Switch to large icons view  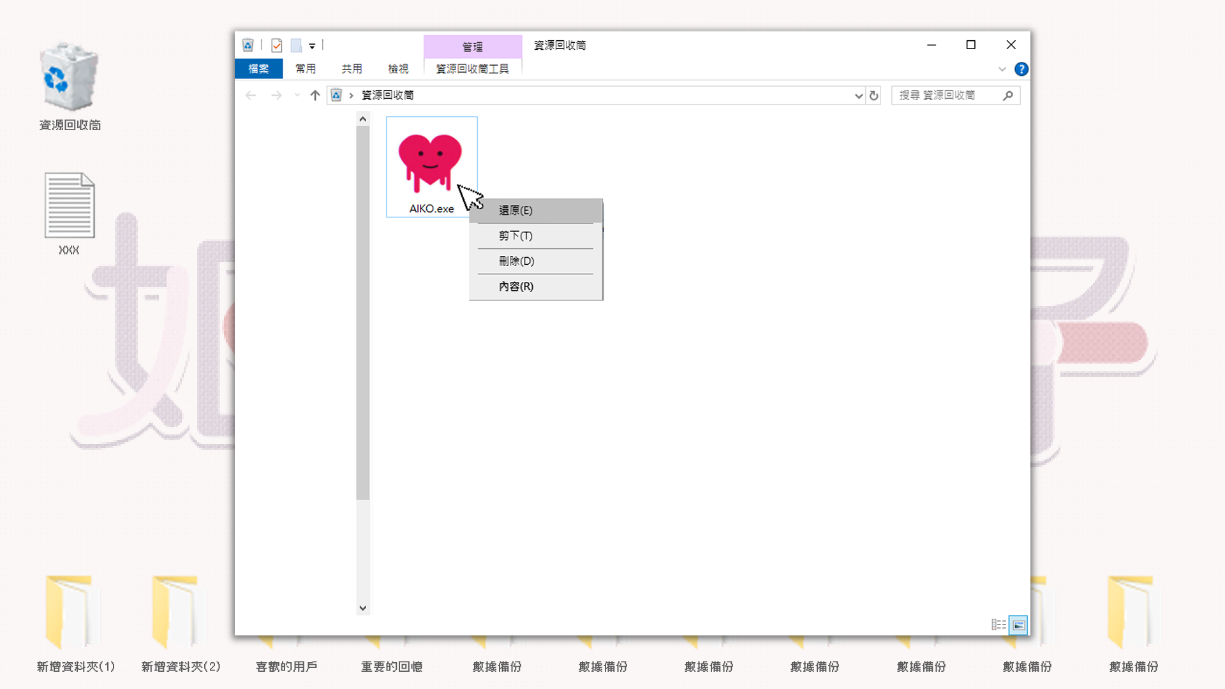point(1018,625)
